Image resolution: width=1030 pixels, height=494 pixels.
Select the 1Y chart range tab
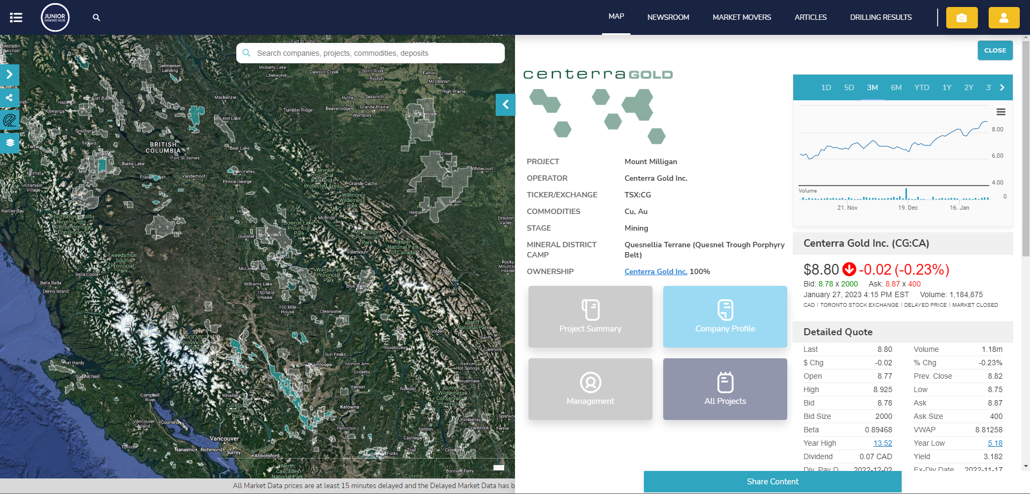946,87
